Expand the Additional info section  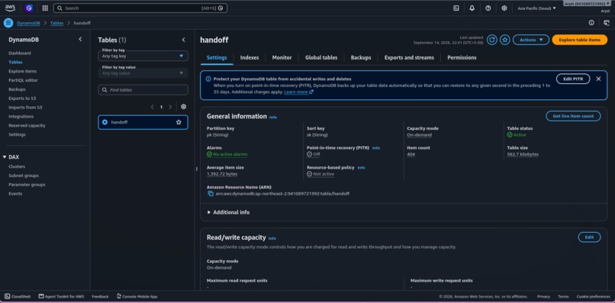pyautogui.click(x=228, y=212)
